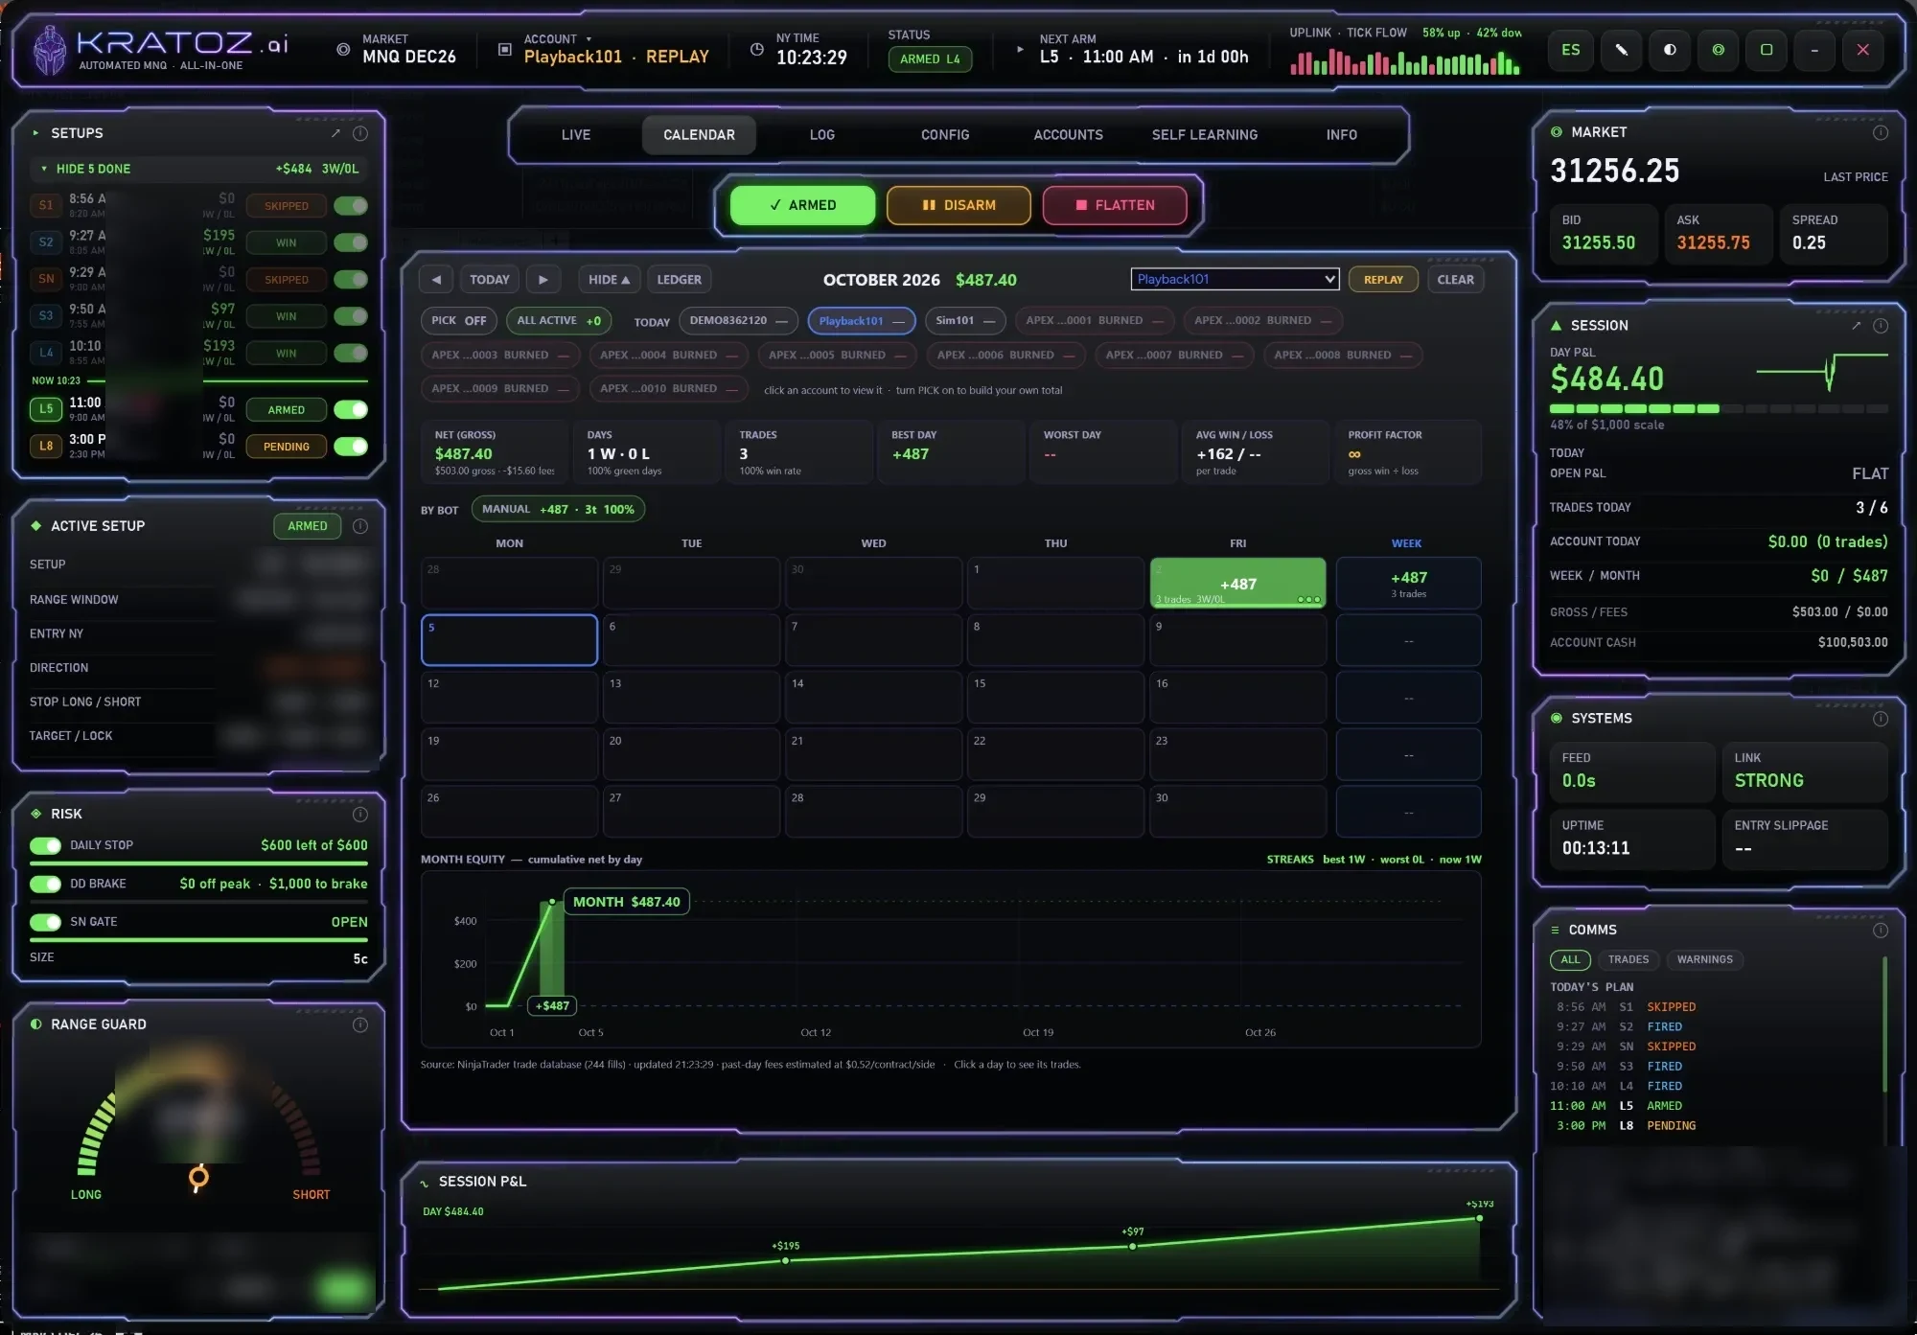Pop out the Session panel with arrow icon
Viewport: 1917px width, 1335px height.
tap(1856, 326)
